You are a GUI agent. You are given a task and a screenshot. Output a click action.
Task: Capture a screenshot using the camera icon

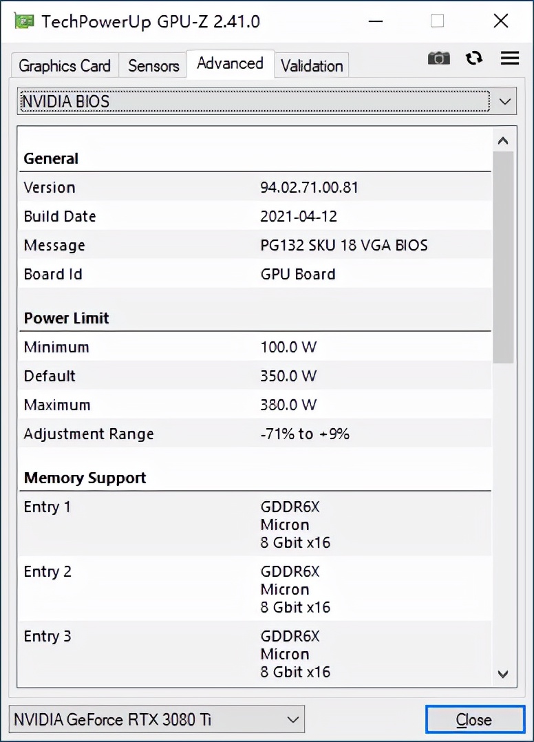(439, 59)
